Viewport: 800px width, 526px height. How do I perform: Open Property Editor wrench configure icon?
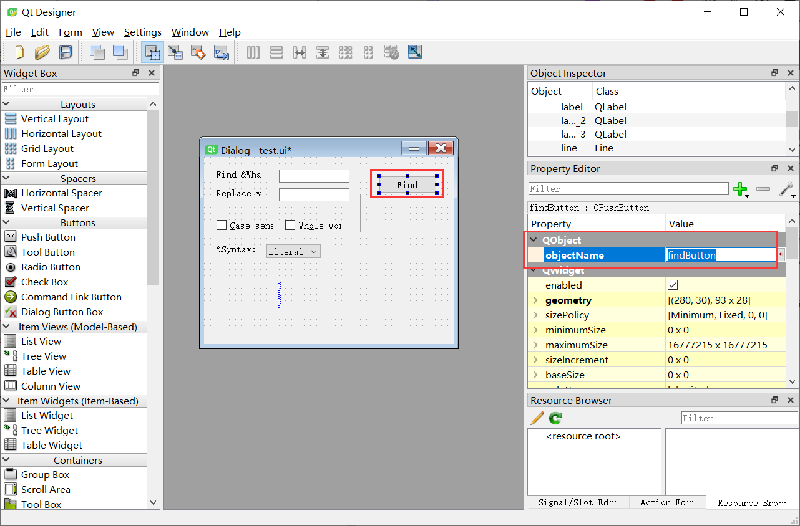coord(788,189)
